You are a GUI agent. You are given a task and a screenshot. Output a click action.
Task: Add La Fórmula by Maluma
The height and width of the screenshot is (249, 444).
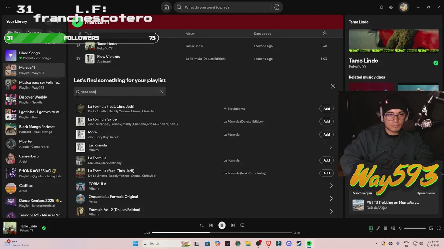click(x=326, y=160)
